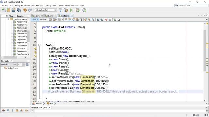Click the hint lightbulb beside setSize line
Screen dimensions: 209x117
click(35, 49)
